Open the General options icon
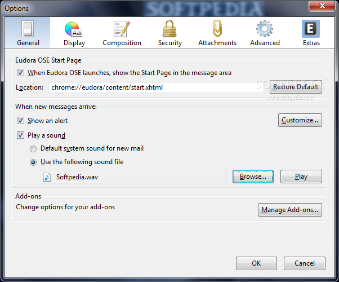Screen dimensions: 339x282 (x=28, y=29)
